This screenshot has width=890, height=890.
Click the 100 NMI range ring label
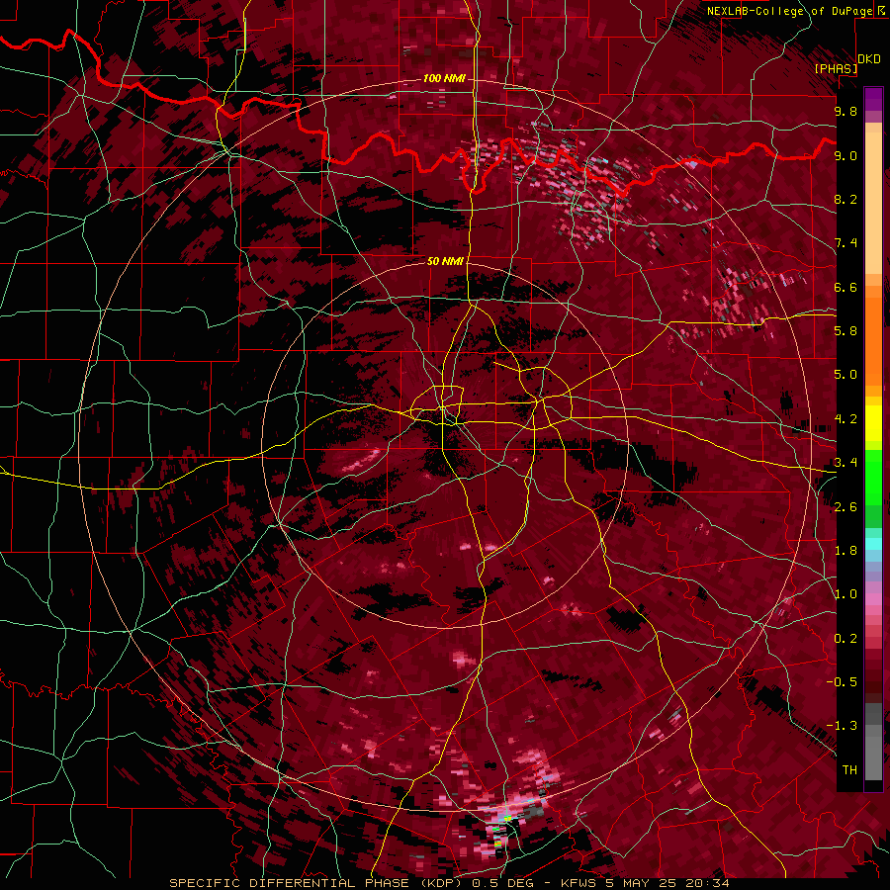(444, 78)
